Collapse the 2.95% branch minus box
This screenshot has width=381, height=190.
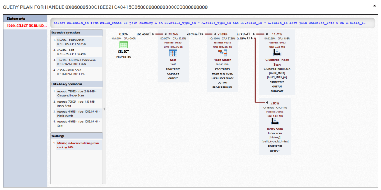point(248,38)
